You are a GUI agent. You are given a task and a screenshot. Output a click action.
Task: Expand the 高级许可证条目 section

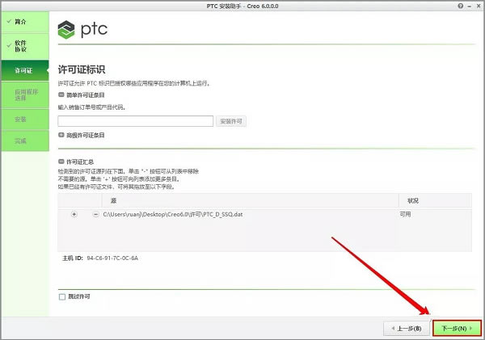(61, 135)
